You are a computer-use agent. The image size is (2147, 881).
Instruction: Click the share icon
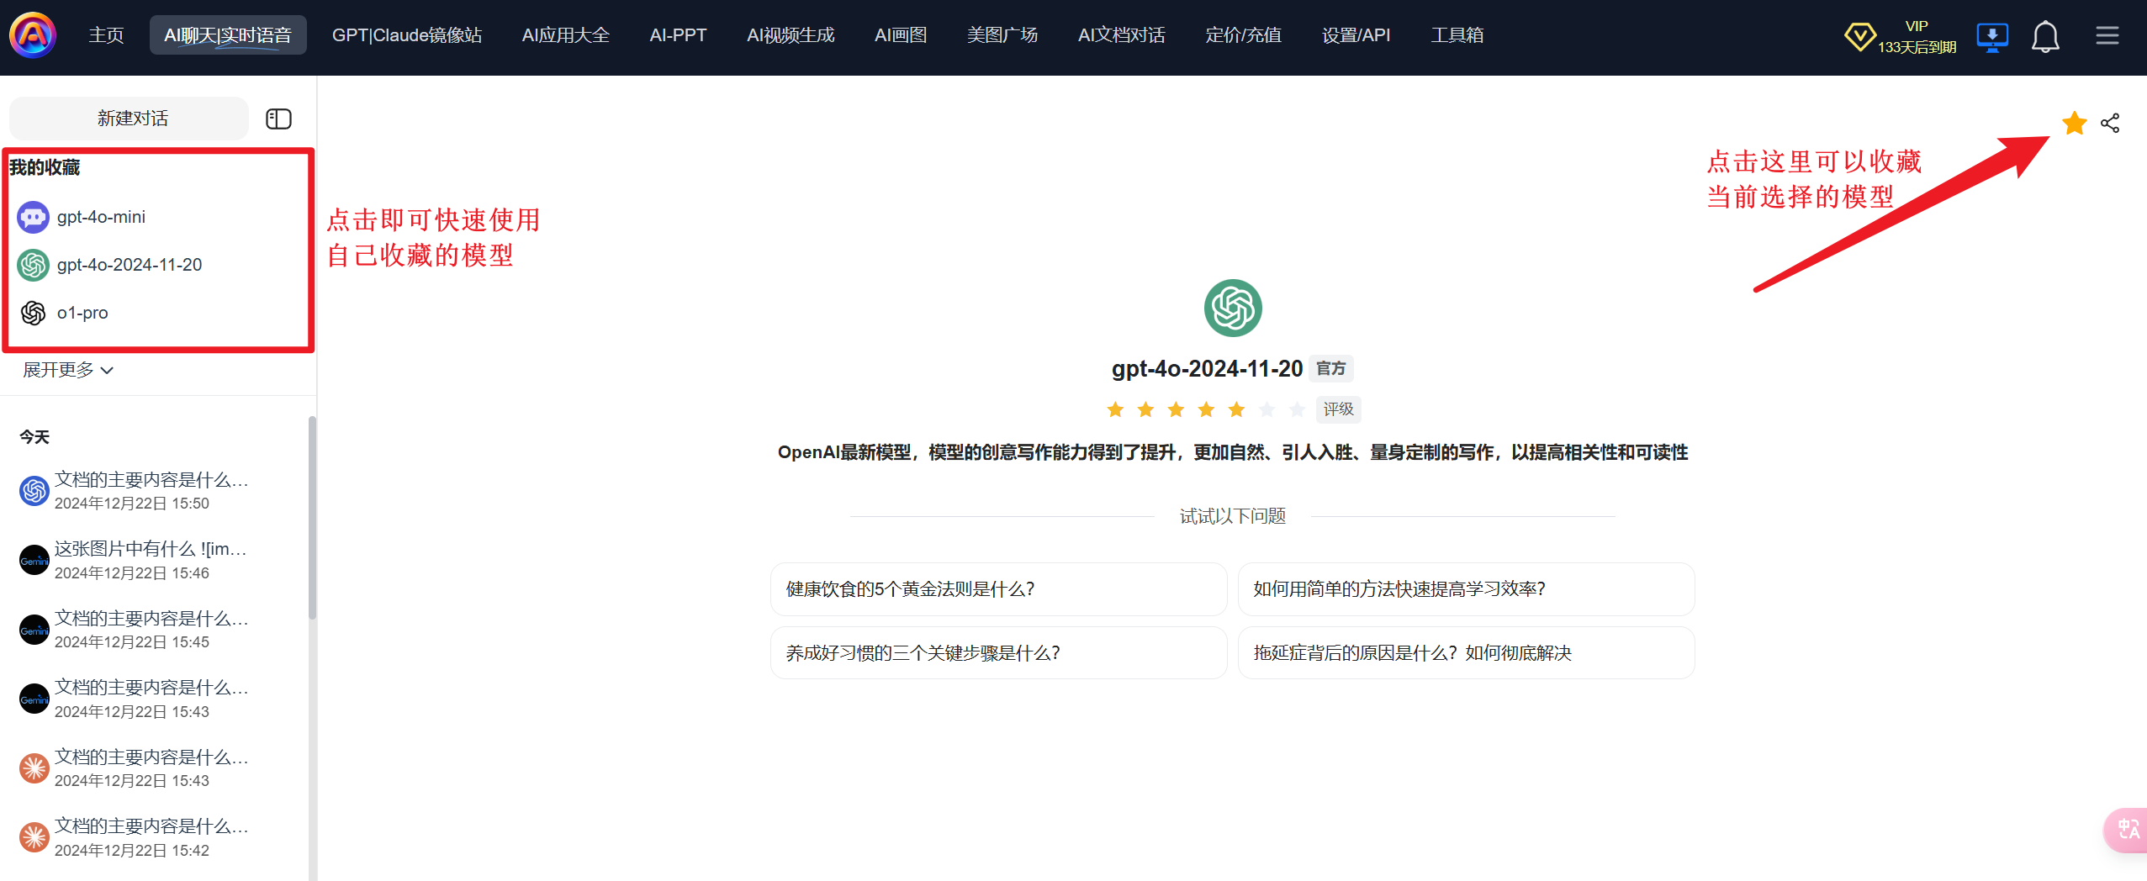[x=2110, y=124]
